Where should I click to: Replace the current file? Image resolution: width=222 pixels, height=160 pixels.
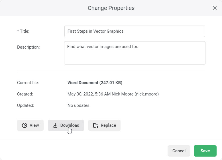pos(104,125)
